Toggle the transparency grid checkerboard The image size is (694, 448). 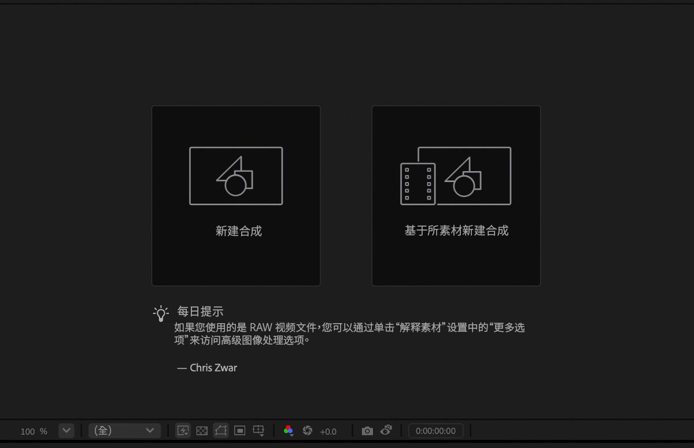click(201, 431)
